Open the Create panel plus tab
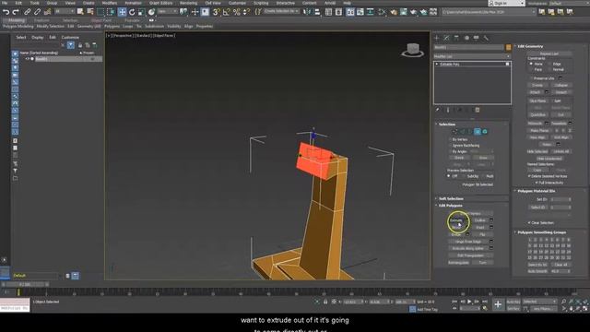This screenshot has height=332, width=590. 437,38
